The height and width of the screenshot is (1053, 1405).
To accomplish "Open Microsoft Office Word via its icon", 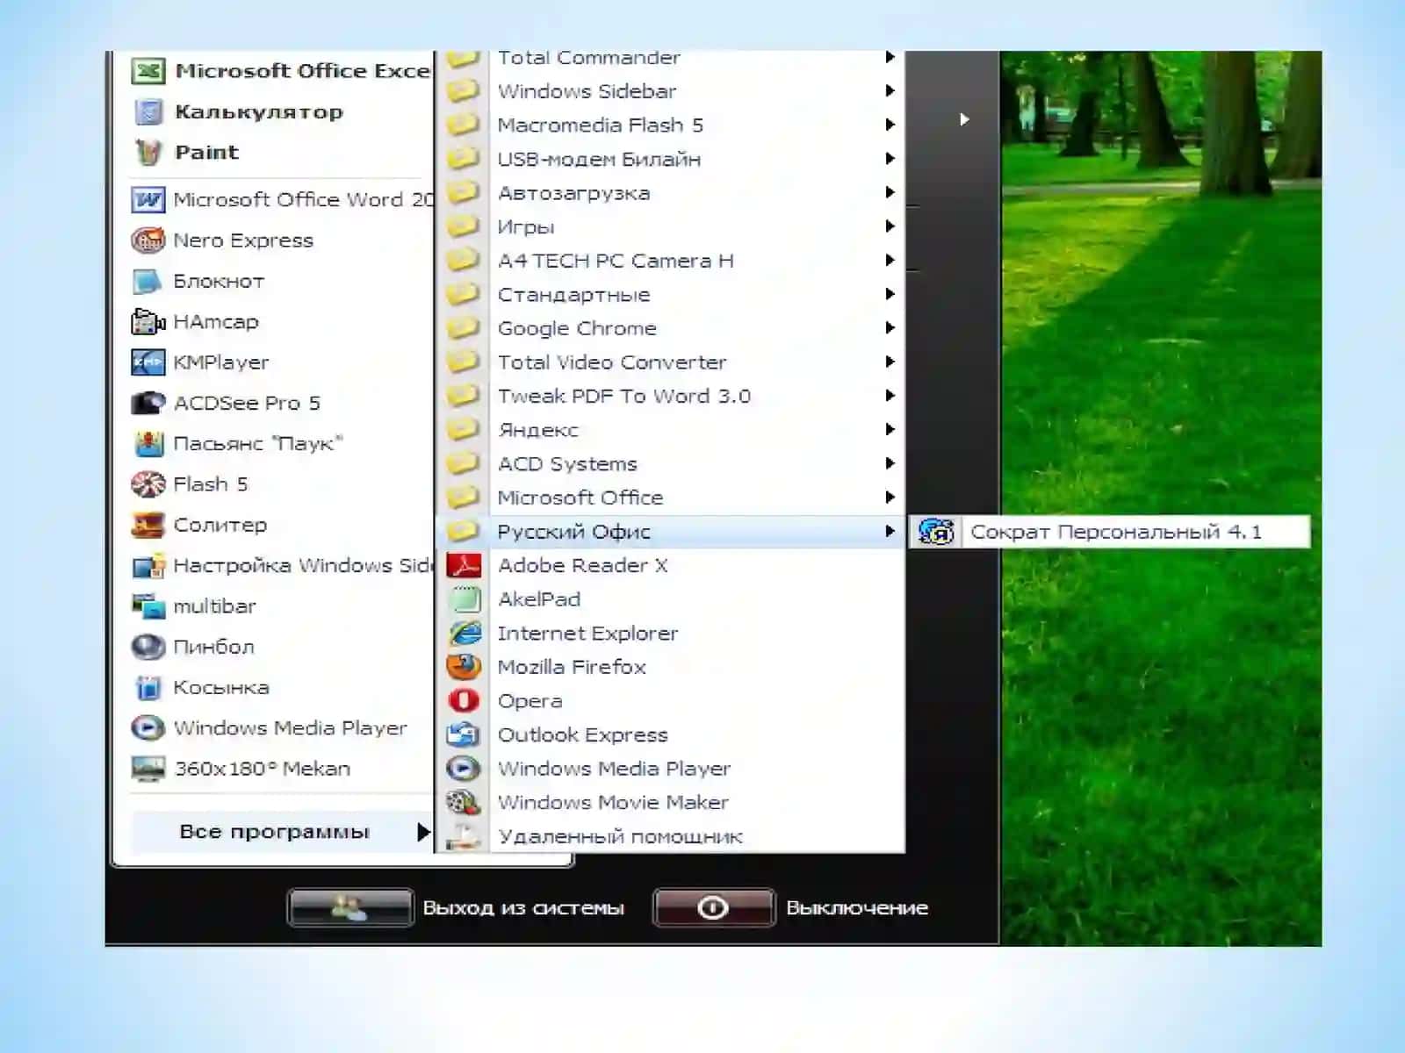I will click(x=148, y=200).
